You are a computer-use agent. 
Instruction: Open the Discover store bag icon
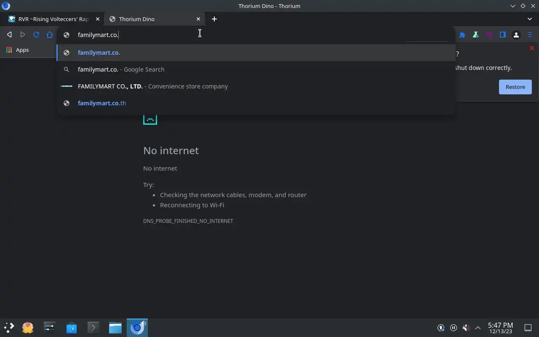[x=72, y=327]
